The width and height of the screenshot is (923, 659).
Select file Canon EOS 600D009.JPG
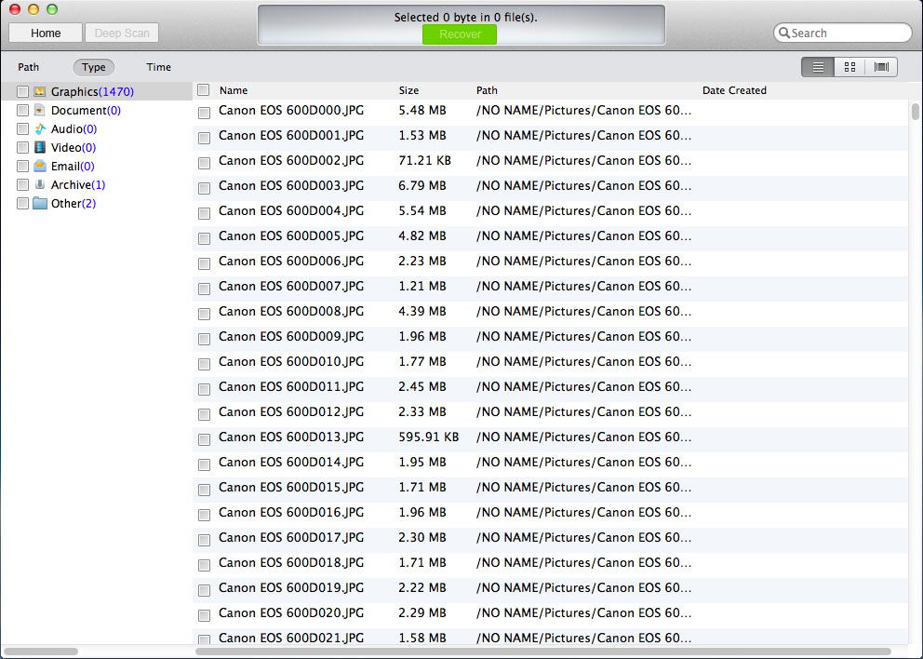[x=291, y=336]
